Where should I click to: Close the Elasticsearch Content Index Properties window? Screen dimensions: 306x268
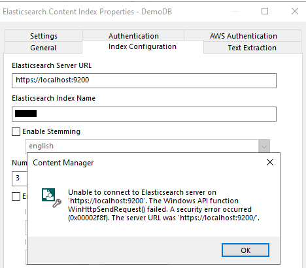point(295,11)
